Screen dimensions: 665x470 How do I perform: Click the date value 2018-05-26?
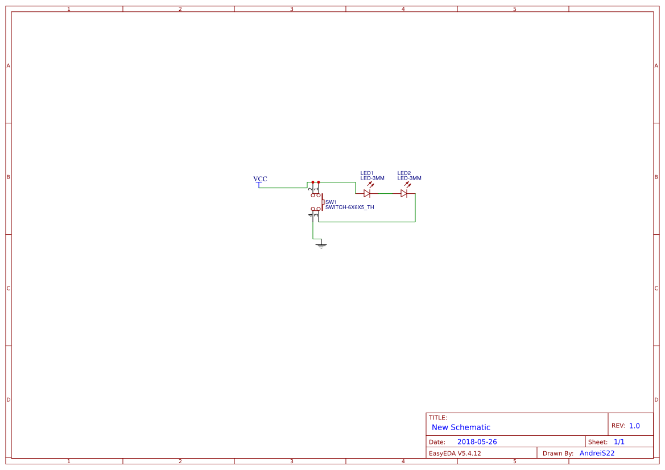[477, 442]
